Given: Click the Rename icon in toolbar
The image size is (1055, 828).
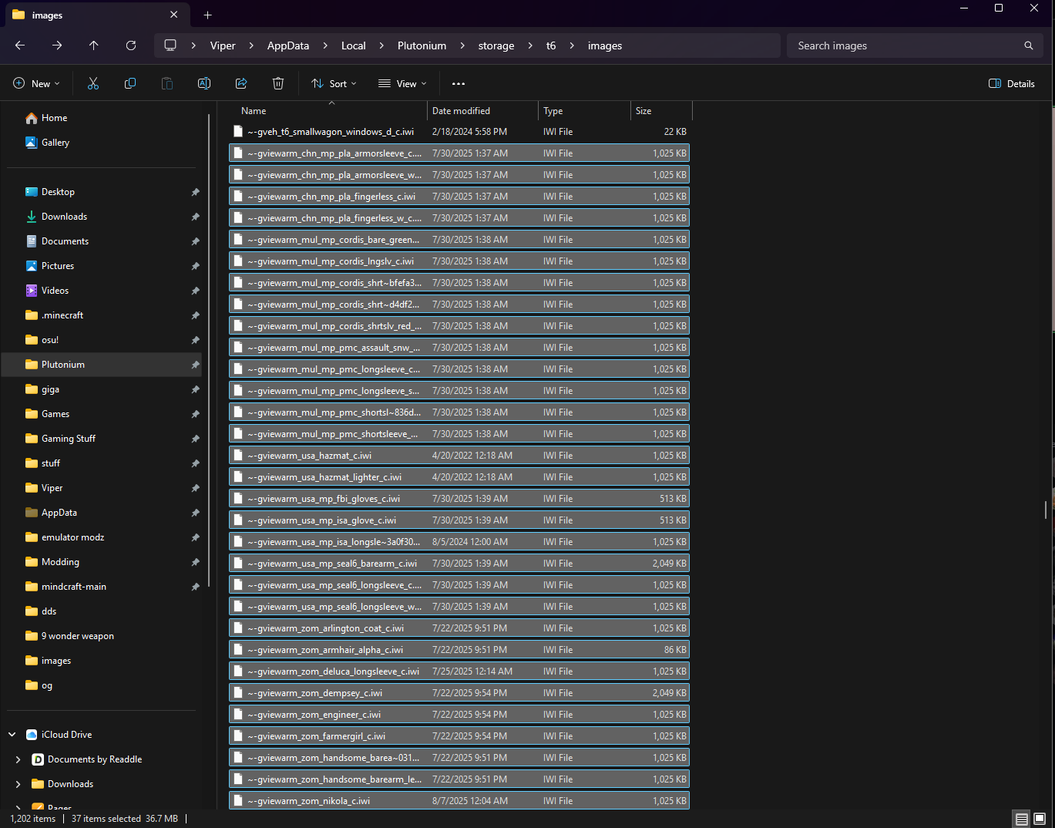Looking at the screenshot, I should click(x=204, y=83).
